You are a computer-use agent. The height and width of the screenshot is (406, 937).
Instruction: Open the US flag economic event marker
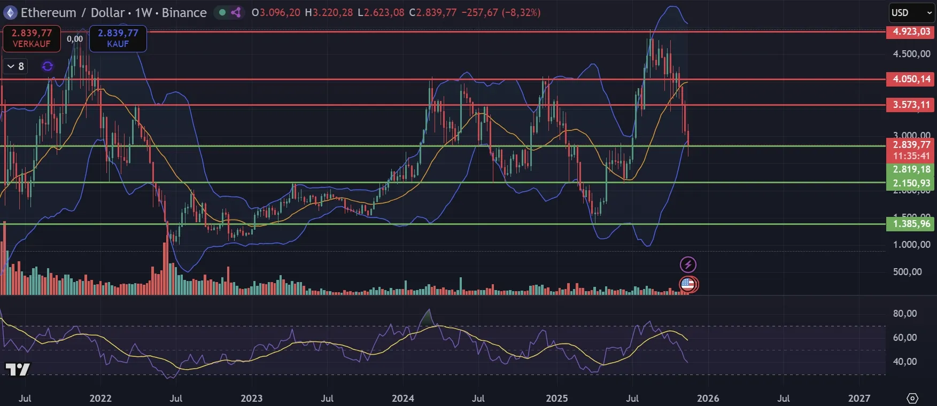coord(688,284)
